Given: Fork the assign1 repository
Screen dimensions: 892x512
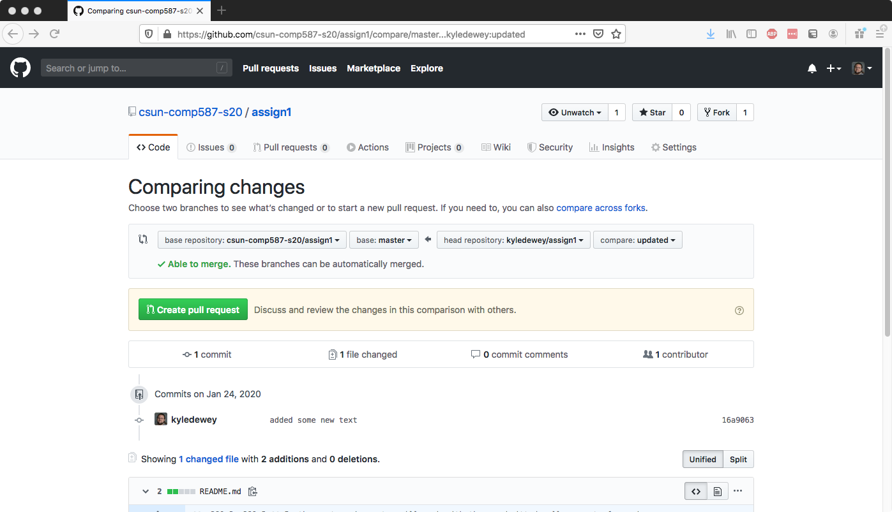Looking at the screenshot, I should pyautogui.click(x=716, y=112).
